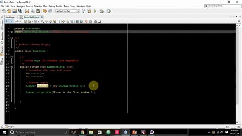
Task: Collapse the main method fold on line 14
Action: pos(12,67)
